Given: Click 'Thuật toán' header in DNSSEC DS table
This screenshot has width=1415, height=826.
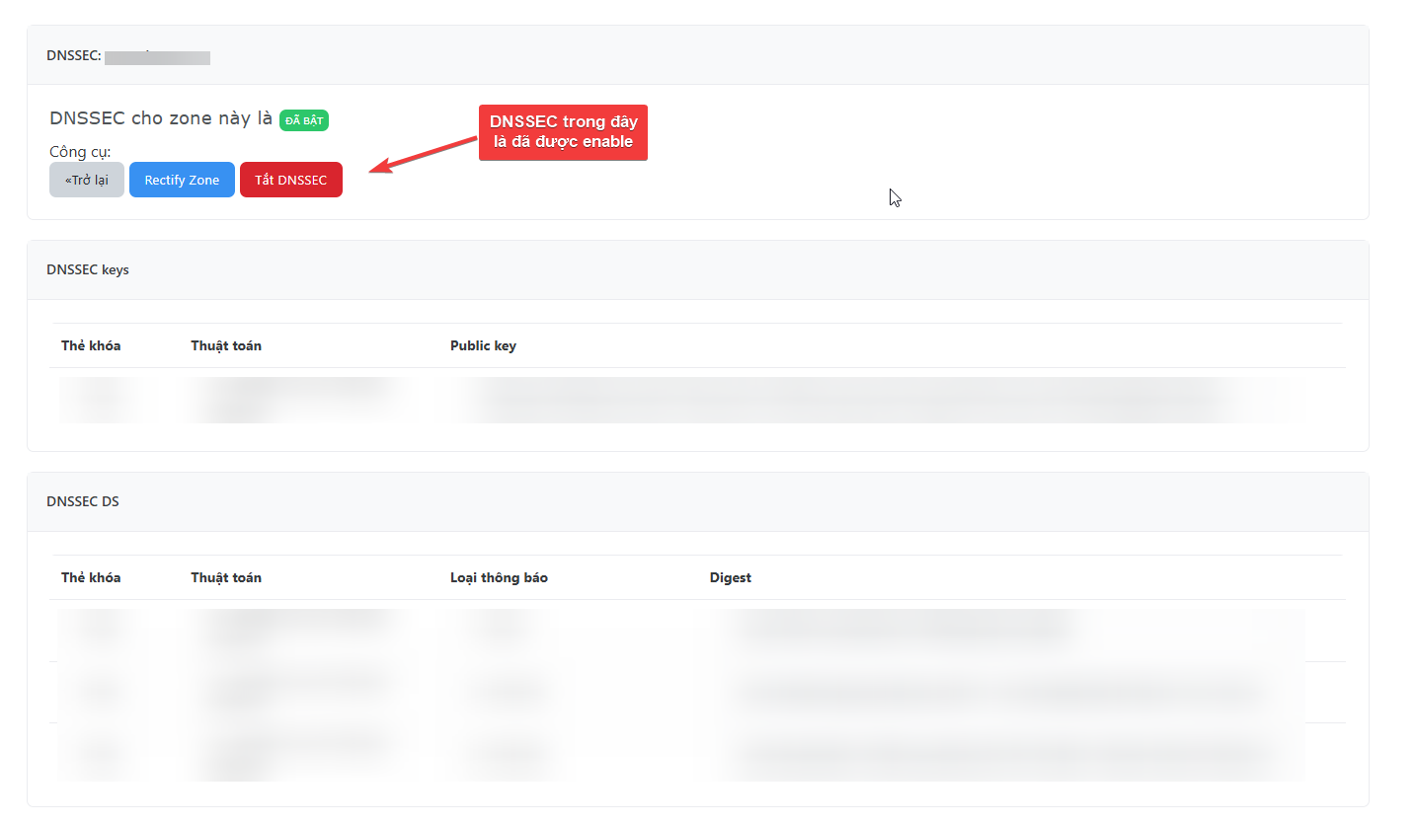Looking at the screenshot, I should pos(226,577).
